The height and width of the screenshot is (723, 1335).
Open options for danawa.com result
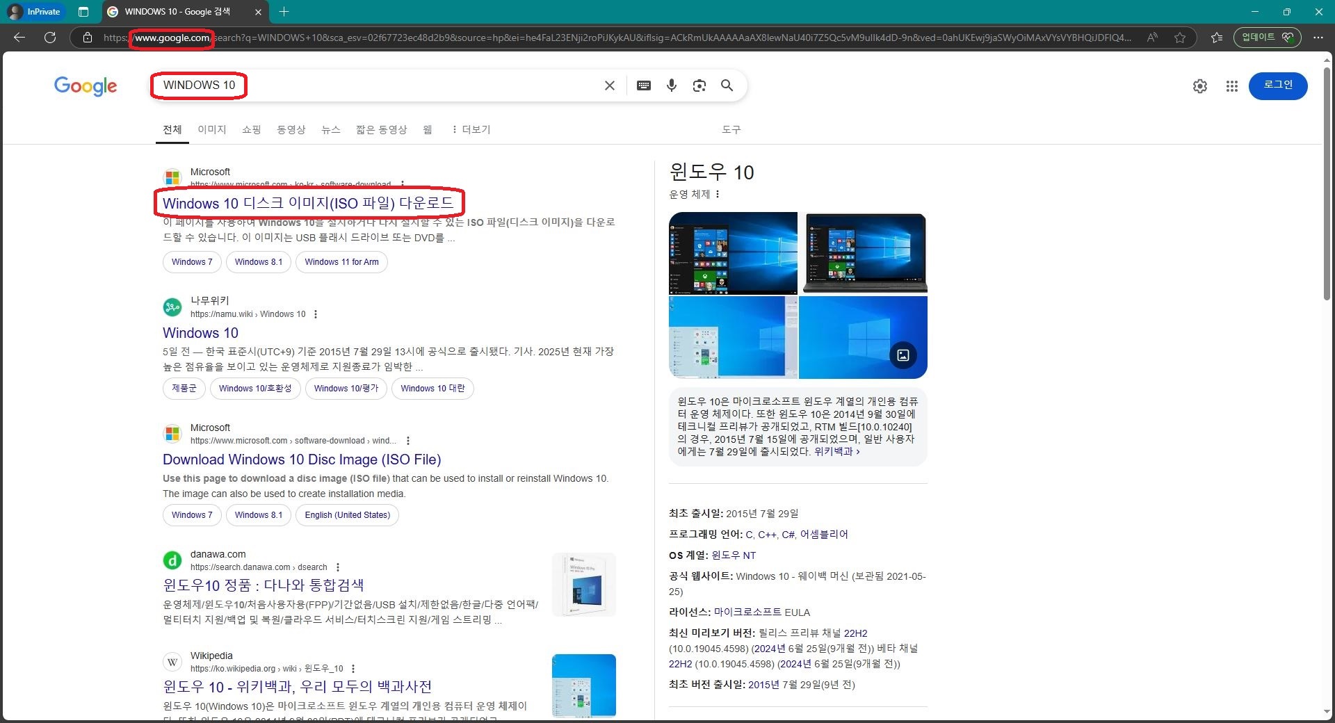pos(338,567)
